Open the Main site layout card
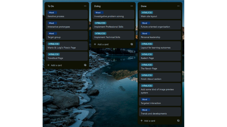Image resolution: width=227 pixels, height=127 pixels. 160,14
